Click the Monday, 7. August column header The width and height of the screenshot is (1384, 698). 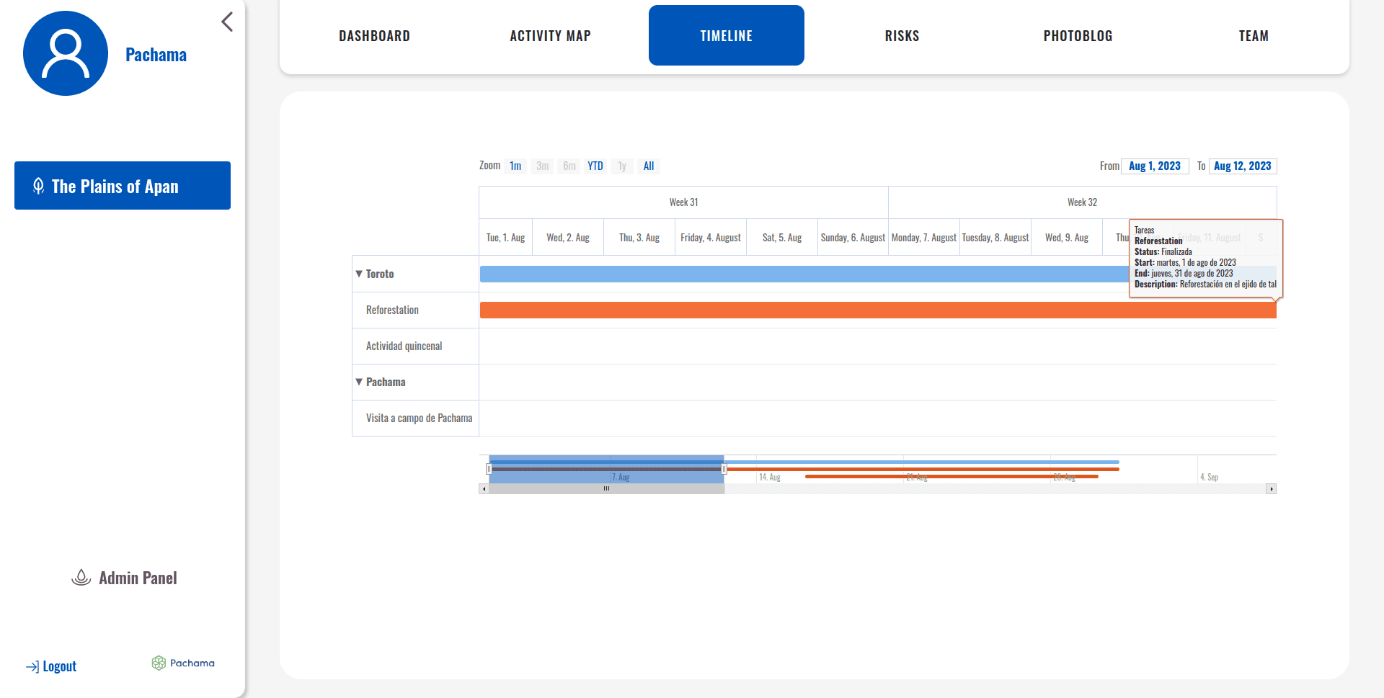[924, 238]
